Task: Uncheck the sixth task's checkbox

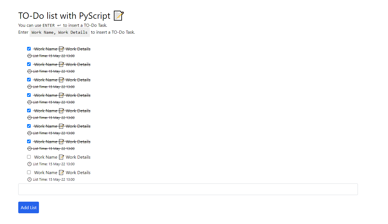Action: coord(29,126)
